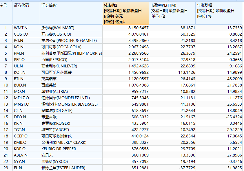Select ticker PM.N
The image size is (244, 171).
tap(19, 54)
